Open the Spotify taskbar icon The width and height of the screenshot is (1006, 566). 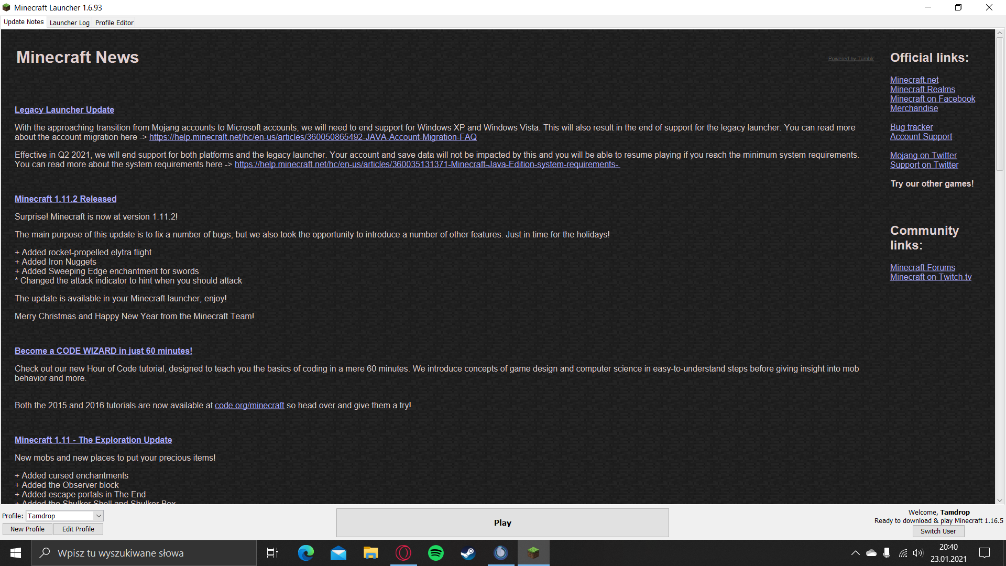point(435,553)
